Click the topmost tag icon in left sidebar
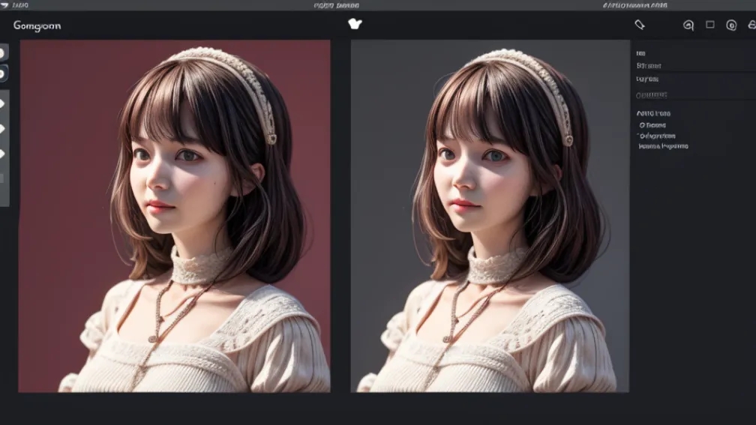Viewport: 756px width, 425px height. [x=2, y=103]
